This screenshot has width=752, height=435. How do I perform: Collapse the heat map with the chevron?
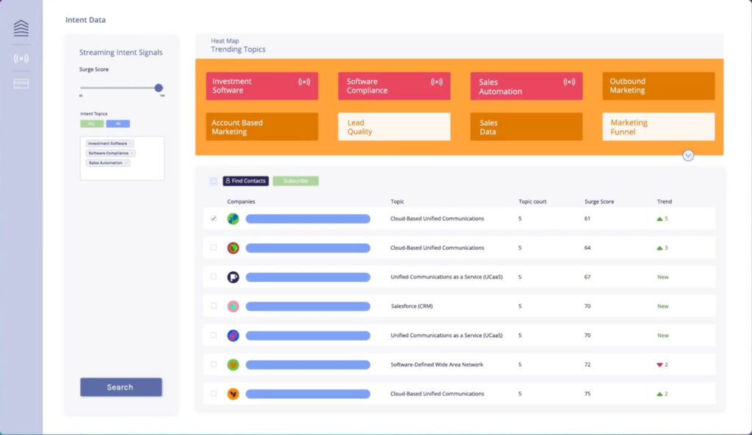[688, 156]
